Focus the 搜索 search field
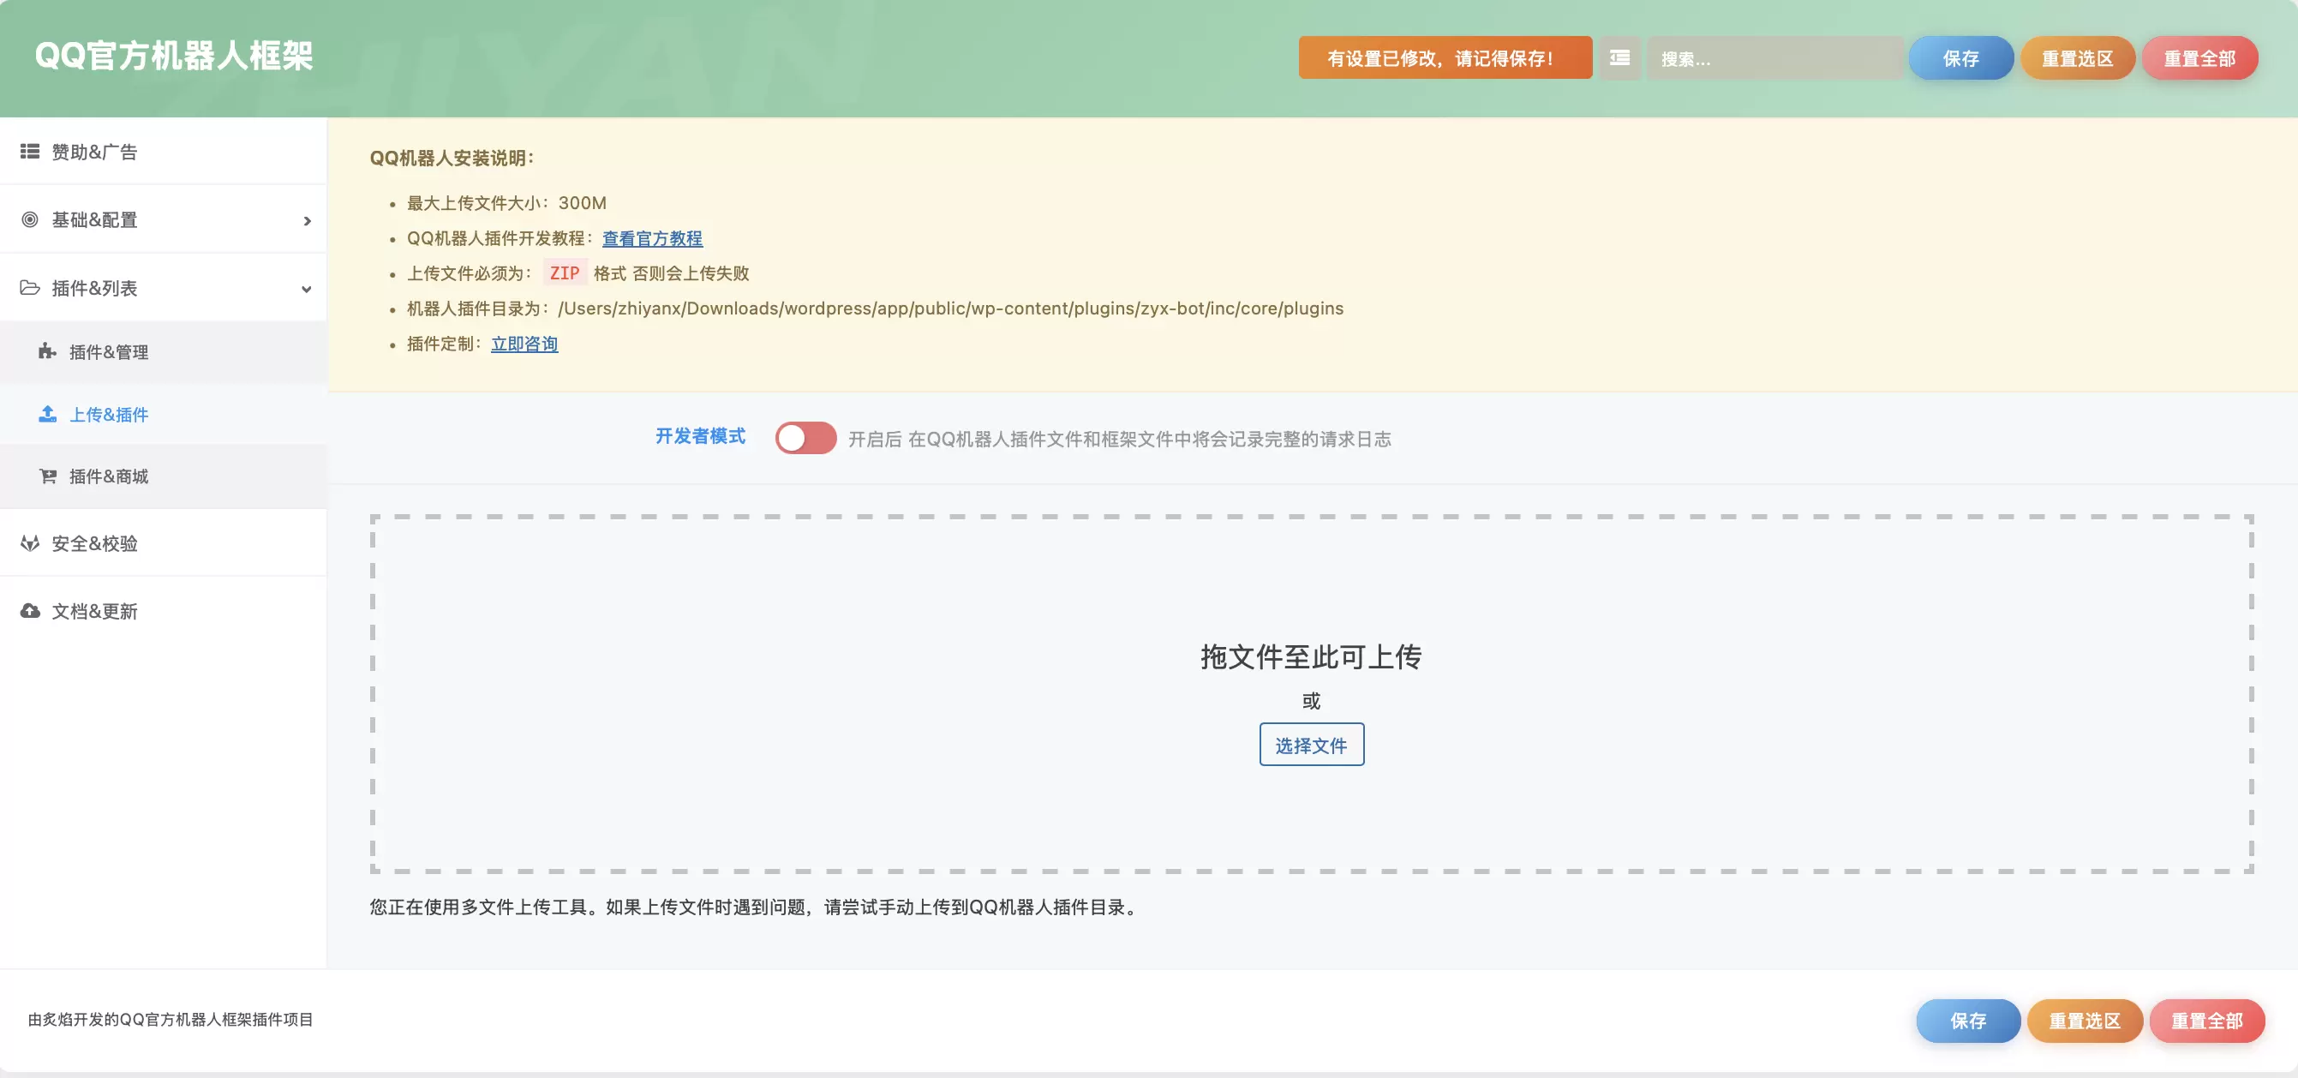 (1774, 58)
